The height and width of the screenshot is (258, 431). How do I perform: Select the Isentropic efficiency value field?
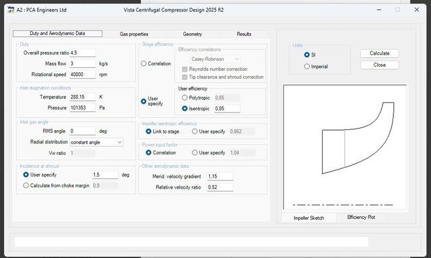[x=227, y=108]
